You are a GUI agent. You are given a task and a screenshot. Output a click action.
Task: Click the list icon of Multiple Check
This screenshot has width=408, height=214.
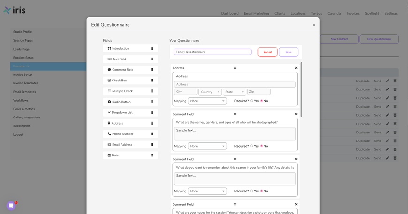point(109,91)
